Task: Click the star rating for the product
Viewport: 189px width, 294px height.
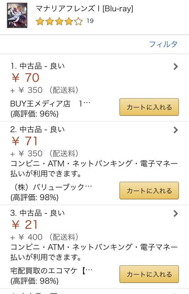Action: pyautogui.click(x=59, y=21)
